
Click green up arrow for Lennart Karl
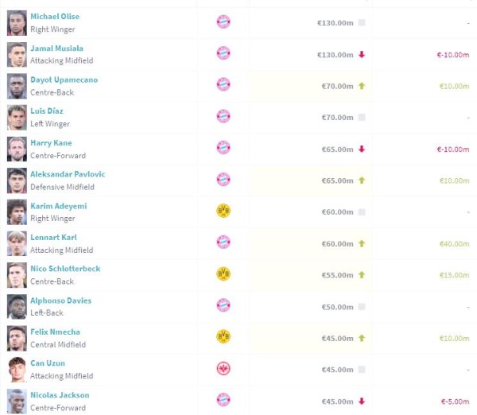362,243
